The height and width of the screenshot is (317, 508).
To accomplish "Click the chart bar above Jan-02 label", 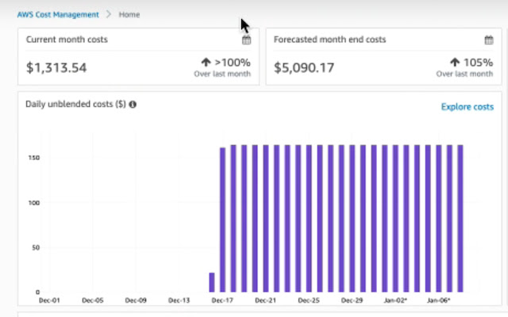I will (395, 219).
